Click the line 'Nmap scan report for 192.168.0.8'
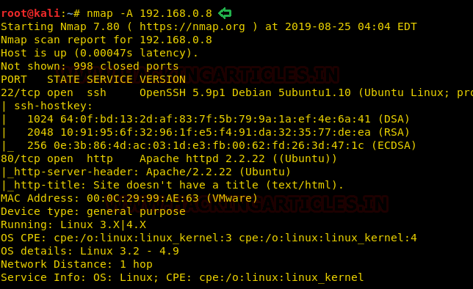The height and width of the screenshot is (289, 473). pos(106,40)
